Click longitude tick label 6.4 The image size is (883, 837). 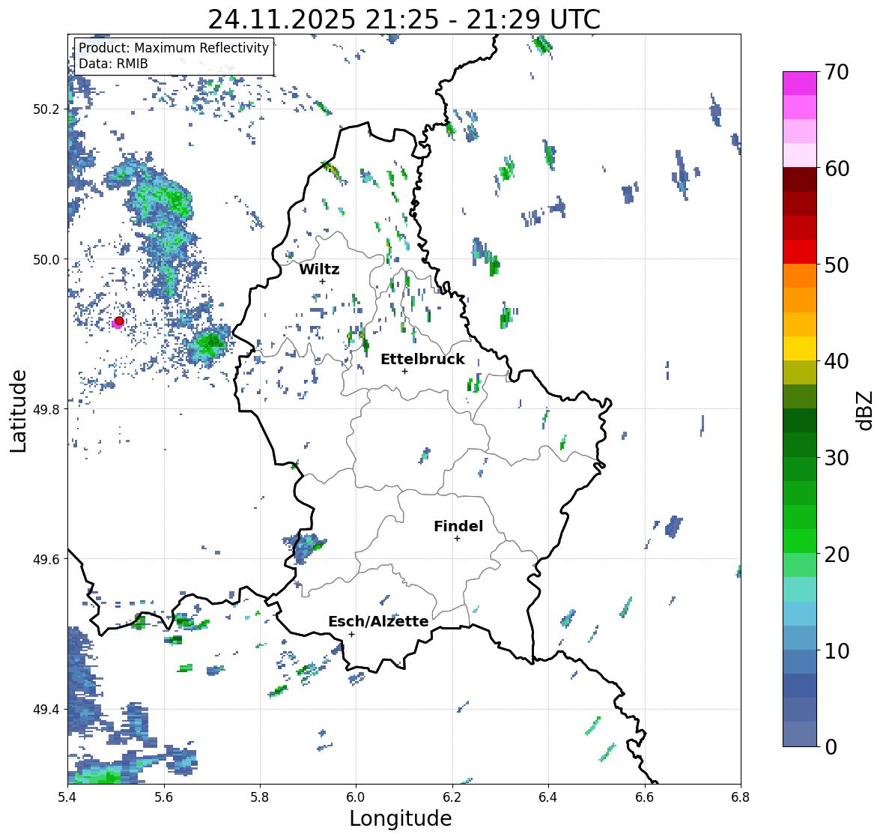click(548, 797)
